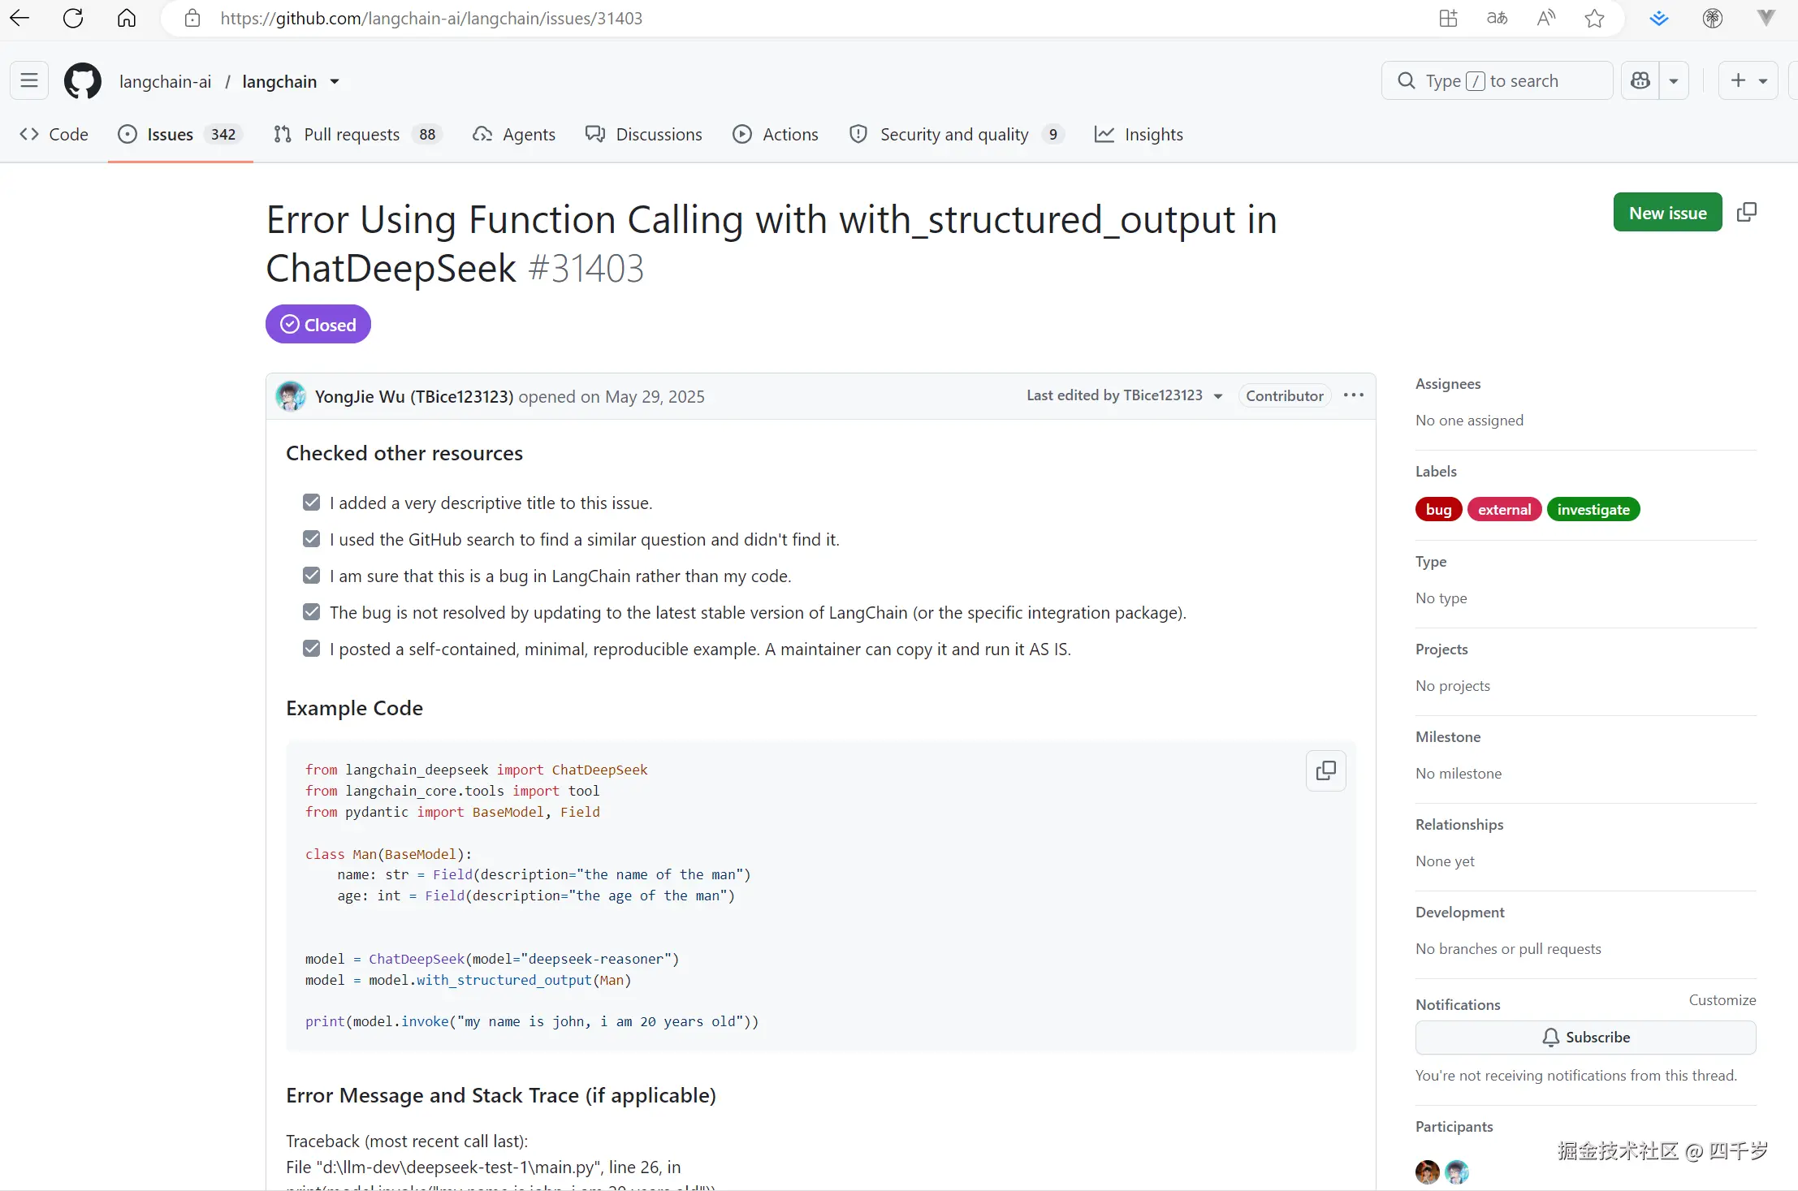The width and height of the screenshot is (1798, 1191).
Task: Open YongJie Wu (TBice123123) profile link
Action: point(414,396)
